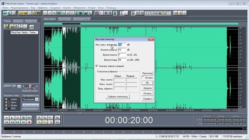Click the circled Play to end button
Image resolution: width=249 pixels, height=140 pixels.
click(x=23, y=118)
